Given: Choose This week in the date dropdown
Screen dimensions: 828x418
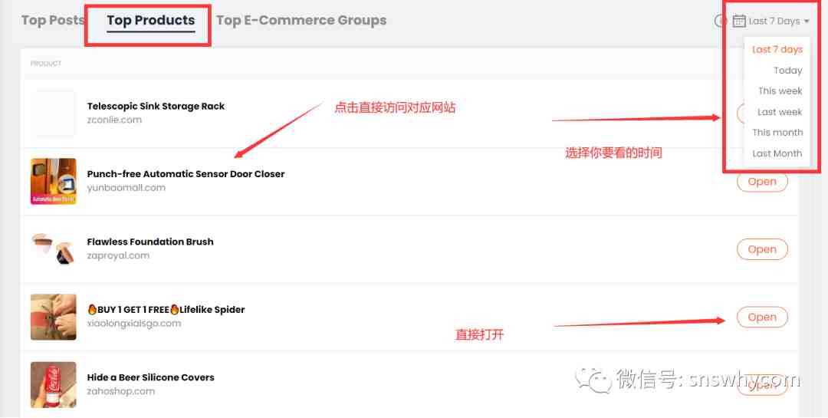Looking at the screenshot, I should pyautogui.click(x=780, y=91).
